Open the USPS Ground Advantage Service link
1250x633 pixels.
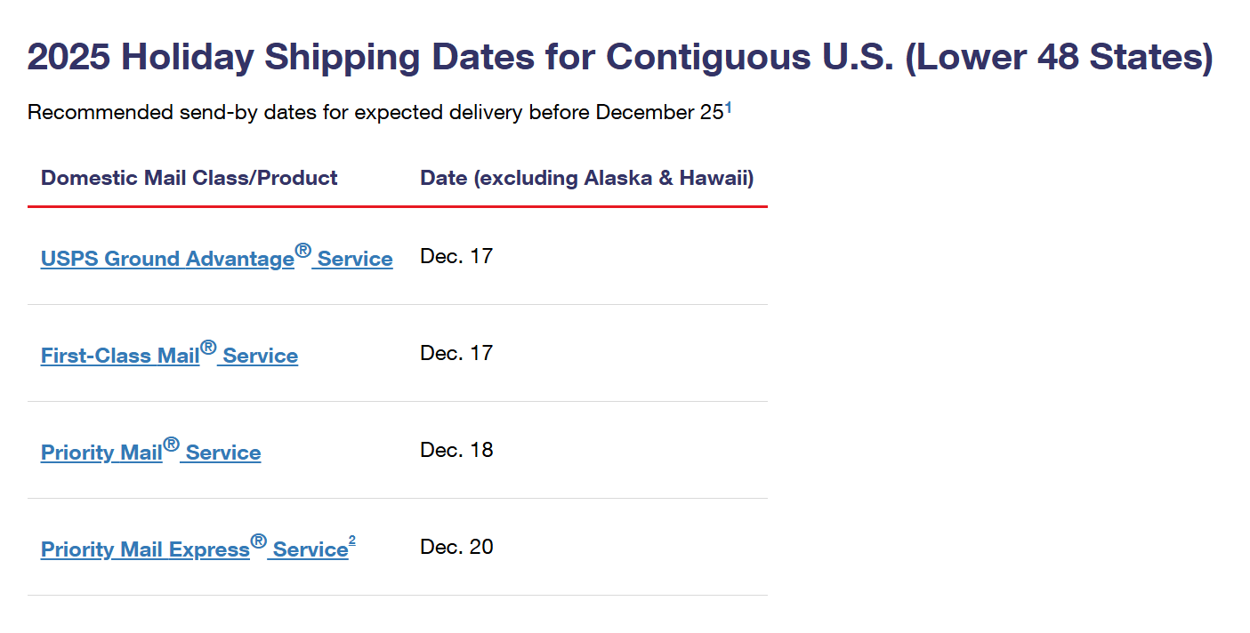167,259
